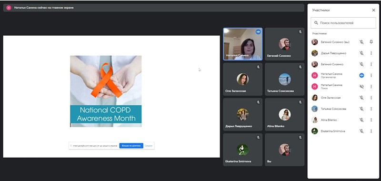The height and width of the screenshot is (181, 381).
Task: Open more options for Дарья Лаврущенко
Action: tap(371, 53)
